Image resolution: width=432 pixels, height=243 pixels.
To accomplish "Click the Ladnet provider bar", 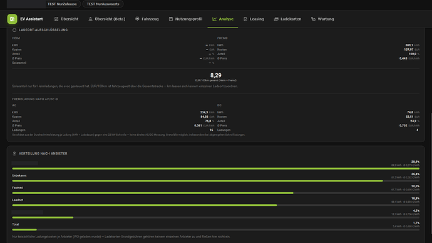I will coord(216,205).
